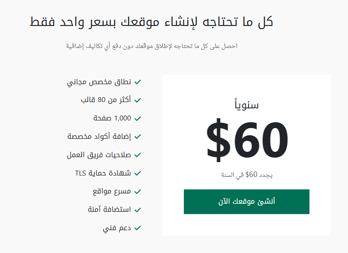Click the subtitle starting with احصل على كل
Image resolution: width=348 pixels, height=253 pixels.
(152, 46)
